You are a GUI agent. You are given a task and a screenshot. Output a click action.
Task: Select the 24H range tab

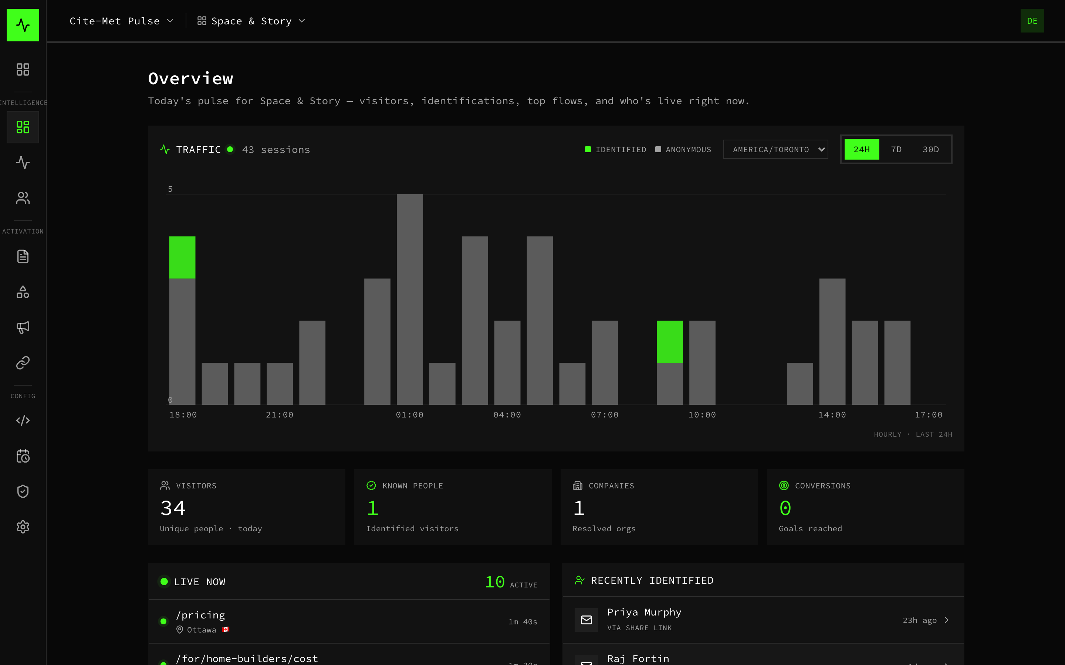click(862, 150)
